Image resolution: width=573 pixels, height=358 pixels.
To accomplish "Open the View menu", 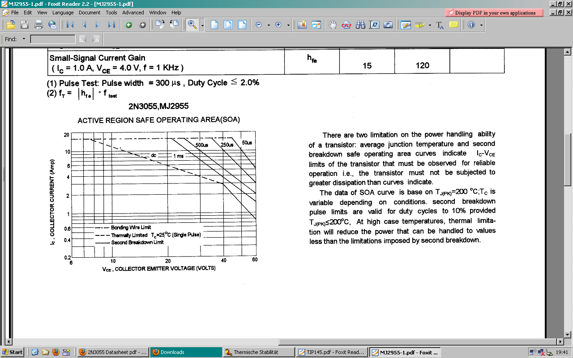I will tap(42, 13).
